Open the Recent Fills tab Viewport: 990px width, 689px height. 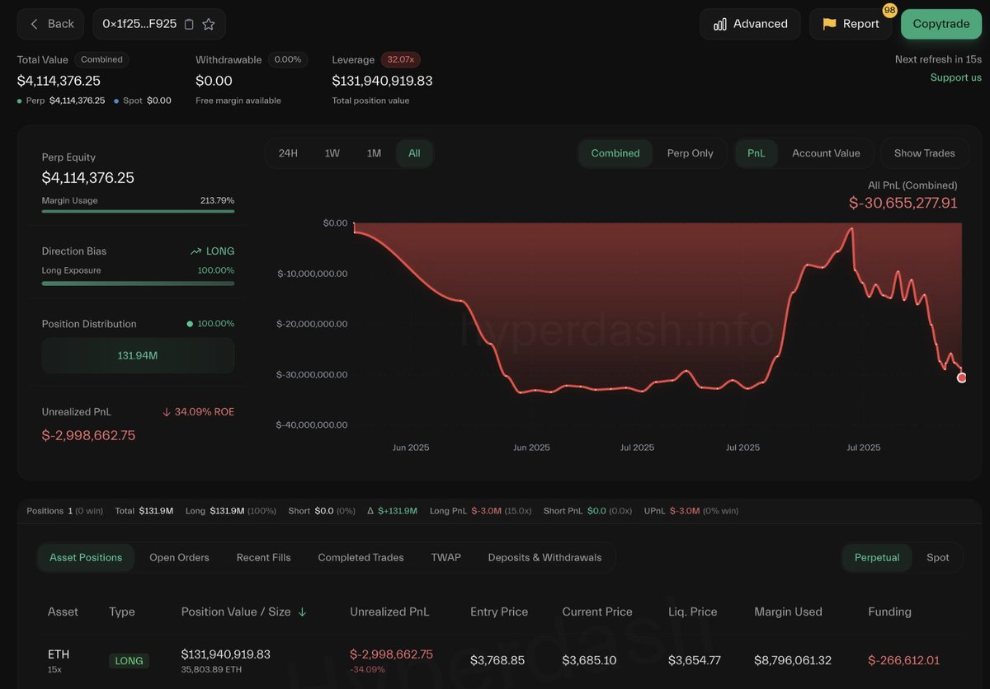(x=264, y=557)
